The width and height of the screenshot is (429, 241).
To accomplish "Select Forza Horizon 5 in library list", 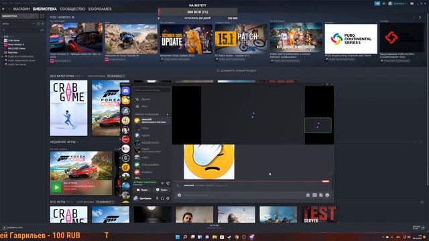I will click(x=15, y=44).
